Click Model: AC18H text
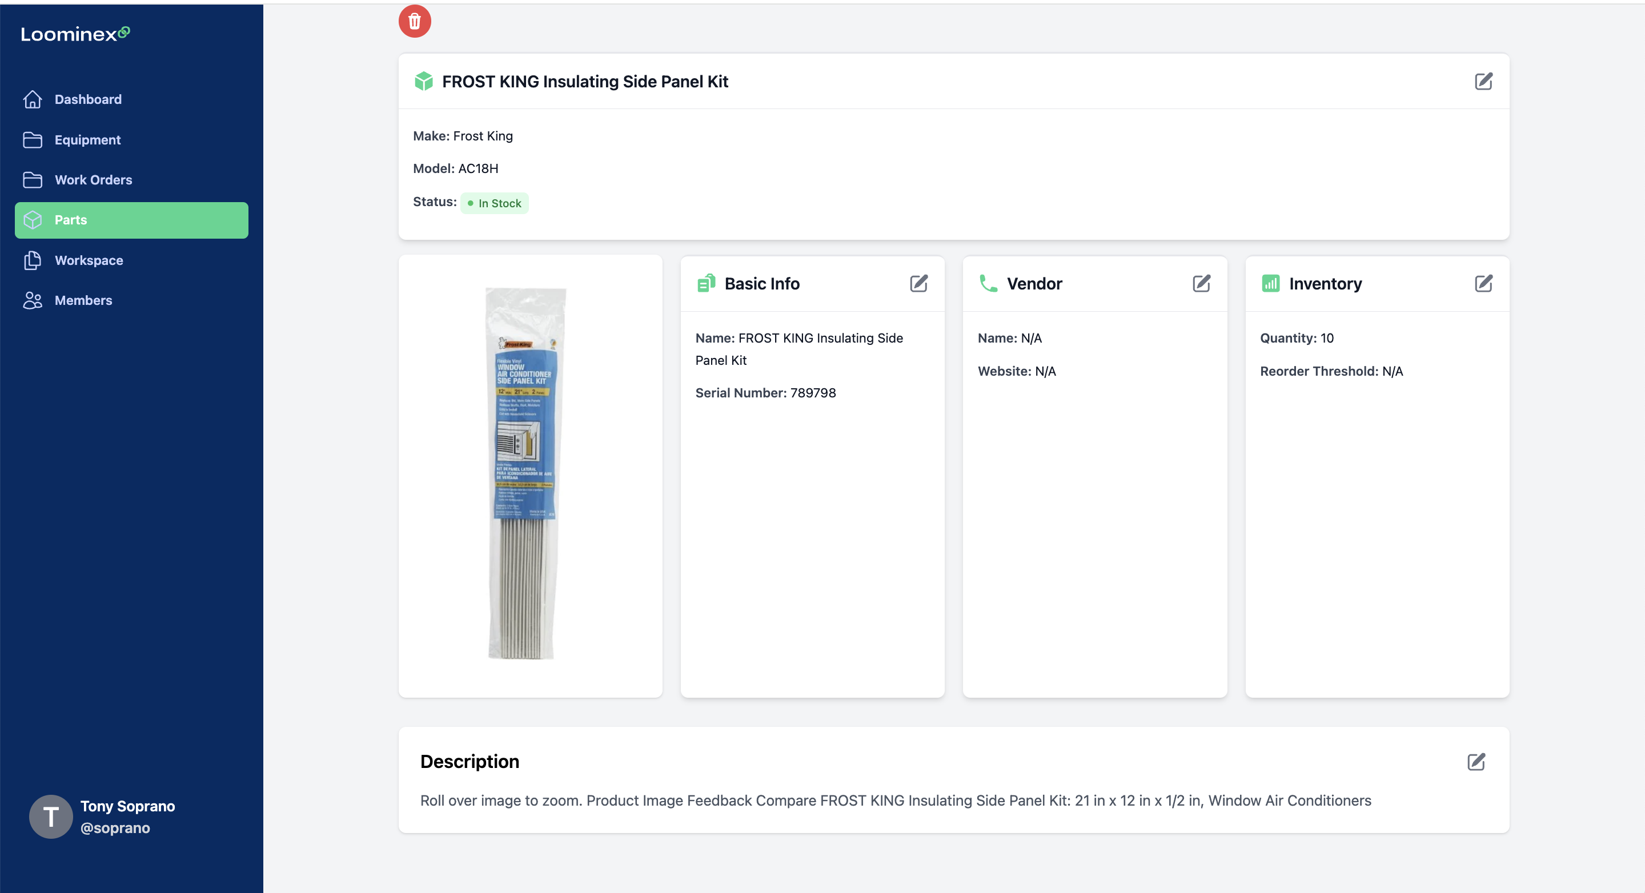Viewport: 1645px width, 893px height. coord(456,168)
